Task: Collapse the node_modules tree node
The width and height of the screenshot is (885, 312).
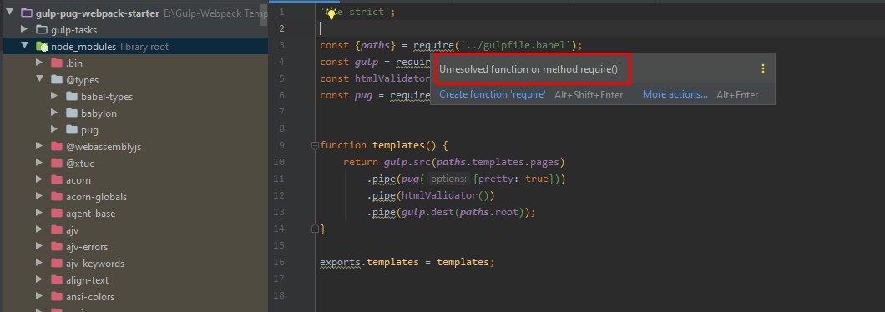Action: 24,46
